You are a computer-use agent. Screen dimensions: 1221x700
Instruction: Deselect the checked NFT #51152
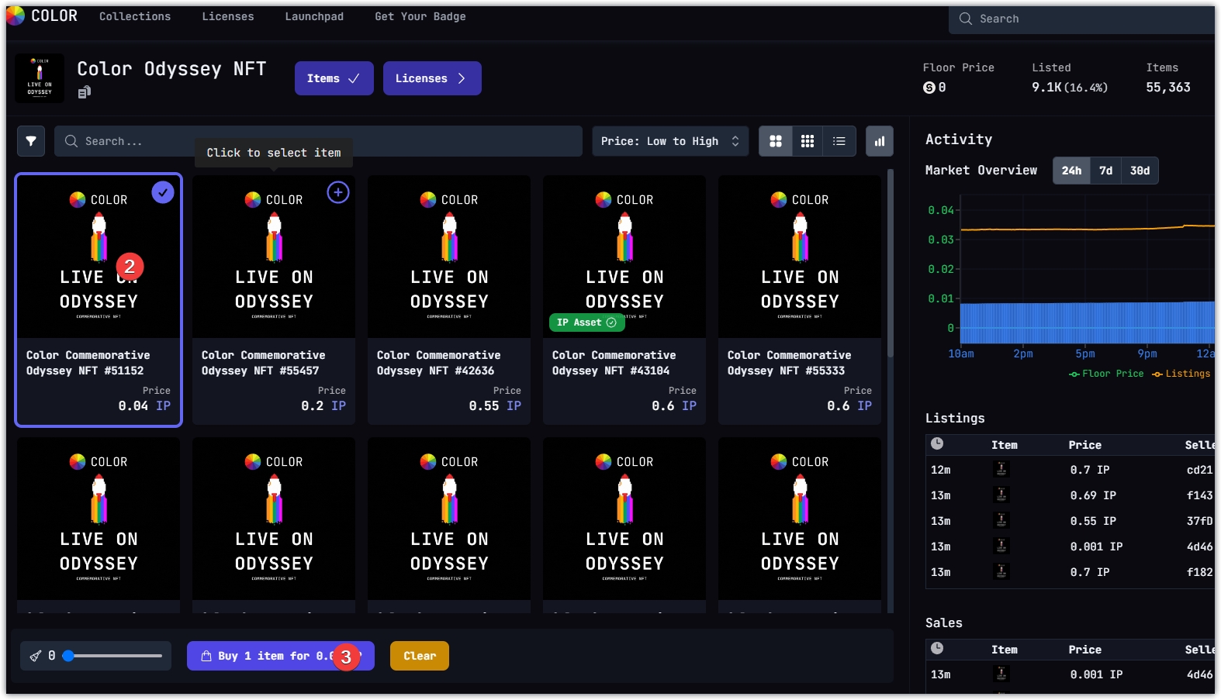pos(162,192)
